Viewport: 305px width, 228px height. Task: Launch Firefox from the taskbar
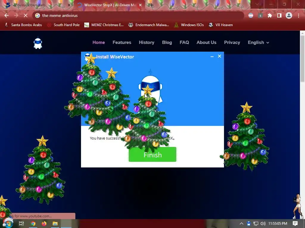[x=44, y=224]
